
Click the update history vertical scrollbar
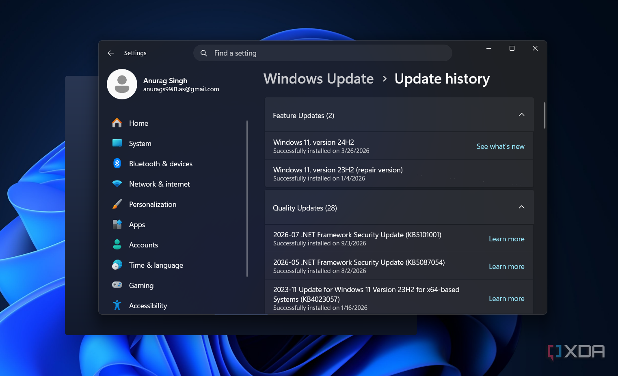(545, 116)
